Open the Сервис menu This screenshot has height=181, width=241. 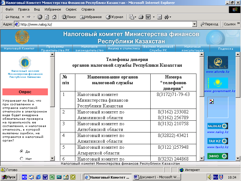pyautogui.click(x=71, y=9)
